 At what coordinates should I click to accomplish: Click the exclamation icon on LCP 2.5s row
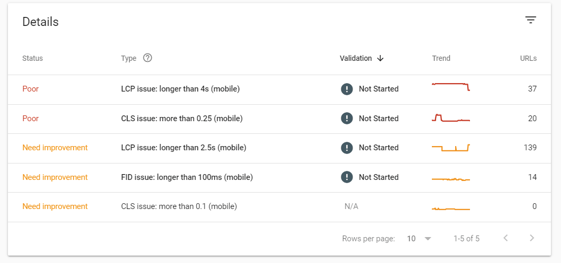click(x=347, y=148)
